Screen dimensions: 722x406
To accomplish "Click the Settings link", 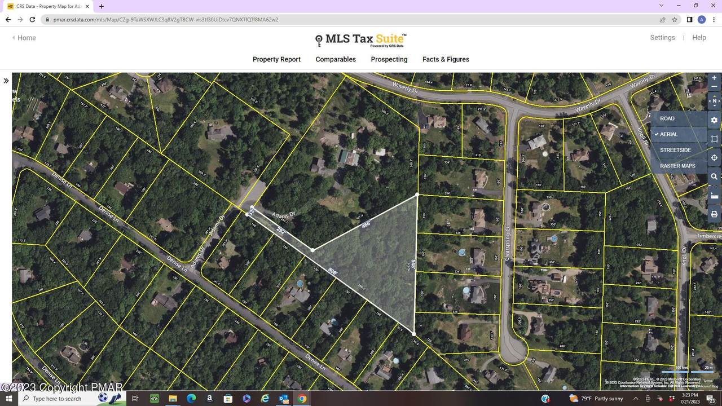I will point(662,38).
